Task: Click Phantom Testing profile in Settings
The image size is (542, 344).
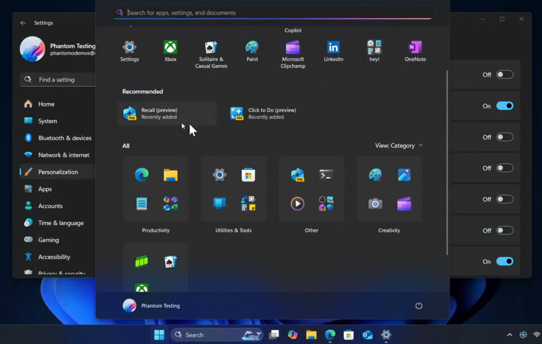Action: (x=58, y=49)
